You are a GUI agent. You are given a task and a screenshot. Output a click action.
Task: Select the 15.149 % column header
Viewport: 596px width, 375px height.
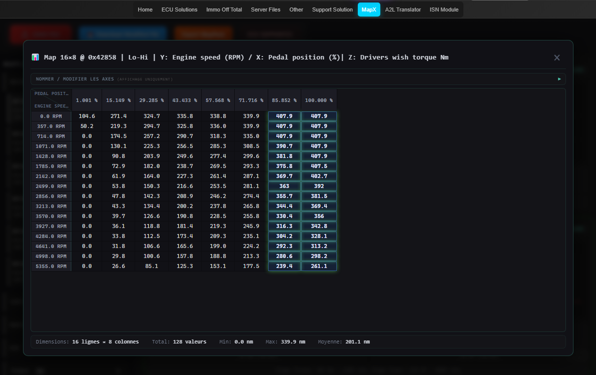pos(118,100)
